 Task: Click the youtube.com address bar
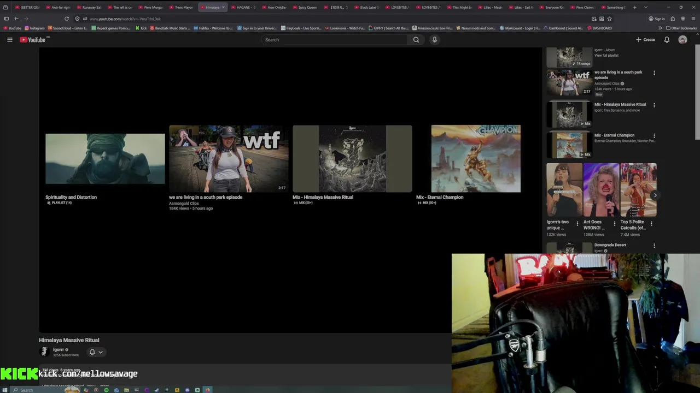(328, 19)
